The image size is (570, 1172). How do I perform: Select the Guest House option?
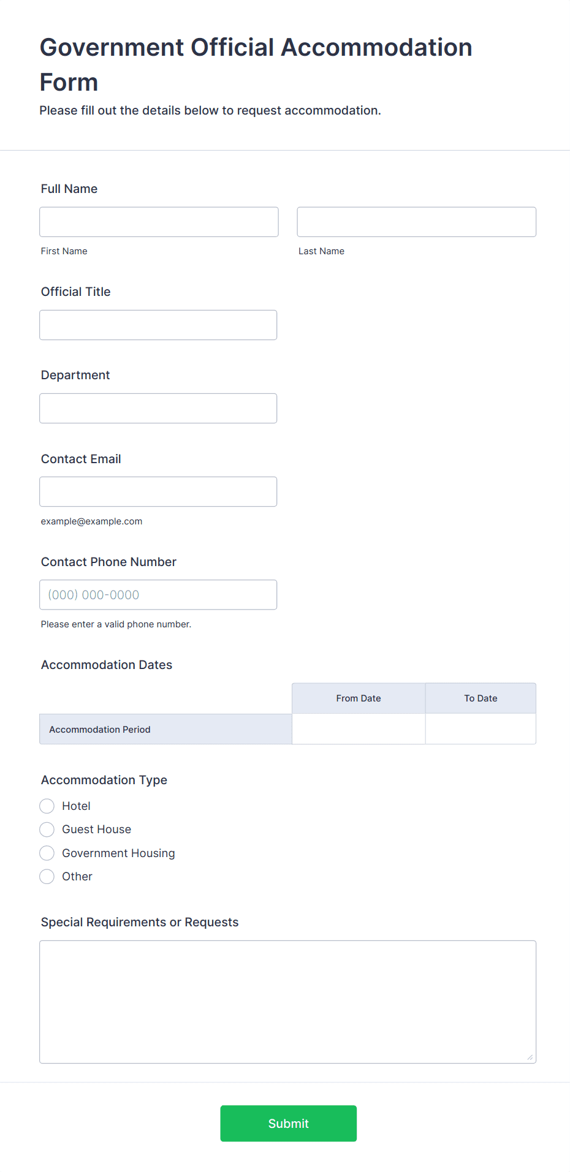pos(47,830)
